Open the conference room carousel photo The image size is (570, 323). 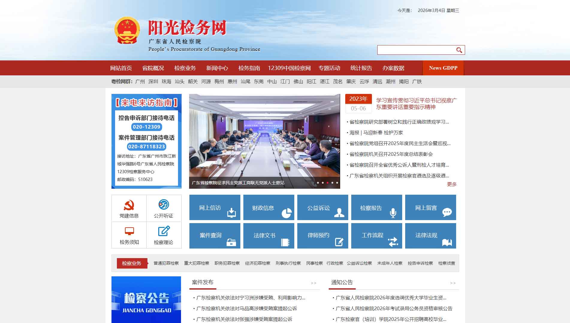(265, 141)
